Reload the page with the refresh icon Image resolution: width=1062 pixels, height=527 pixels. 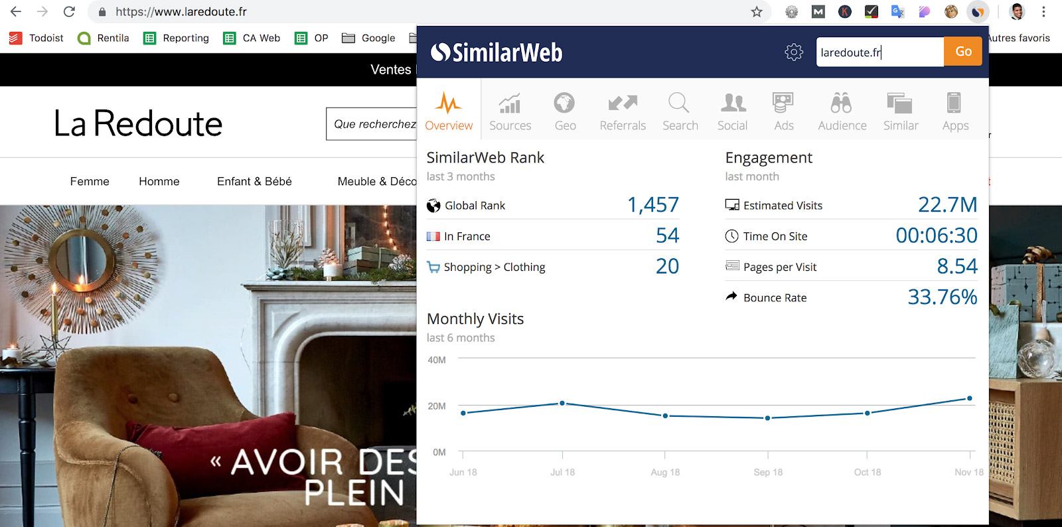(x=68, y=11)
